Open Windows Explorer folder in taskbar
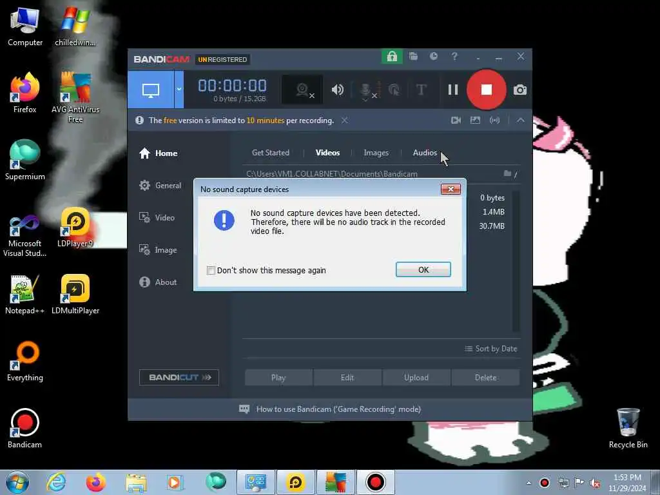660x495 pixels. click(136, 482)
